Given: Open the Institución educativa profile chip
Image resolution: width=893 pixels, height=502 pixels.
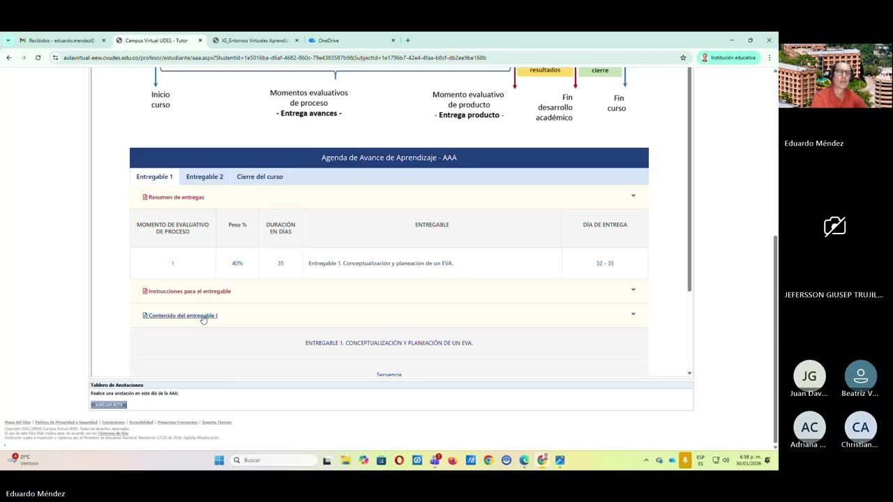Looking at the screenshot, I should [729, 58].
